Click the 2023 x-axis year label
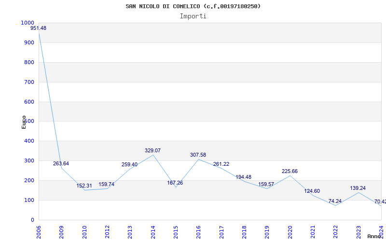The height and width of the screenshot is (241, 386). pyautogui.click(x=358, y=232)
